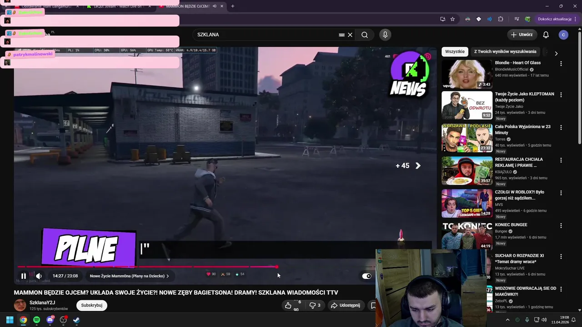Open 'Twoje Życie Jako KLEPTOMAN' video title

(524, 97)
